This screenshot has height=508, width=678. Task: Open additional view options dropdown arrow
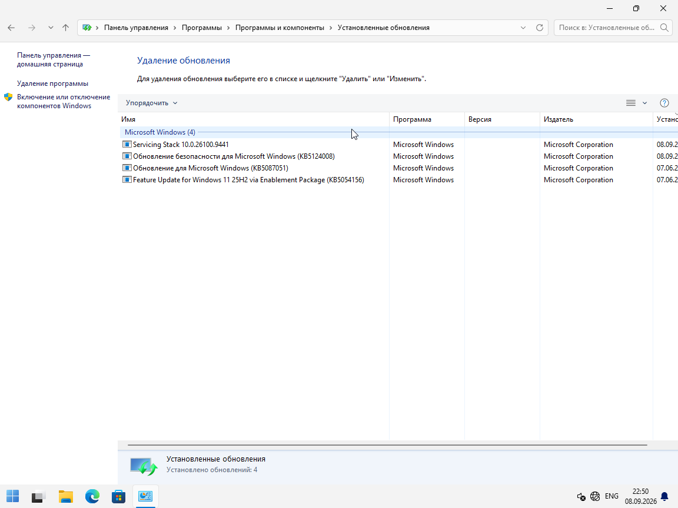click(644, 103)
